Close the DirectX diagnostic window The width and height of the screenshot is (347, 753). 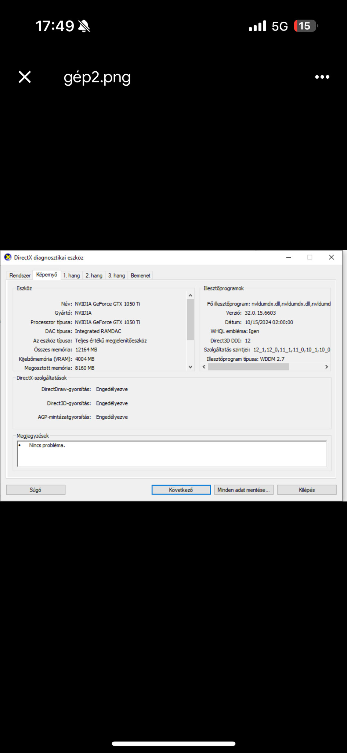click(x=331, y=257)
